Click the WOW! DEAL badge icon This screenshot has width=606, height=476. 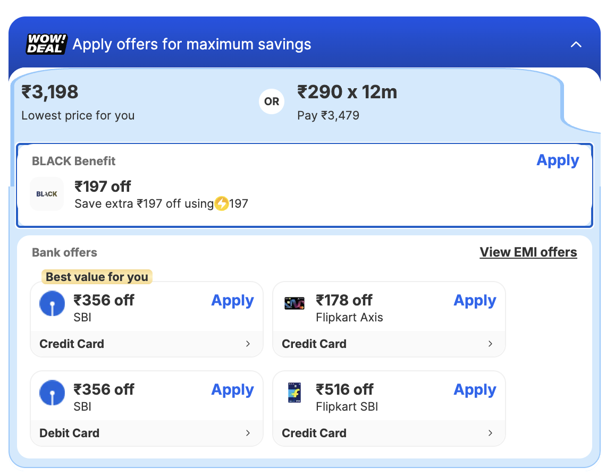47,44
